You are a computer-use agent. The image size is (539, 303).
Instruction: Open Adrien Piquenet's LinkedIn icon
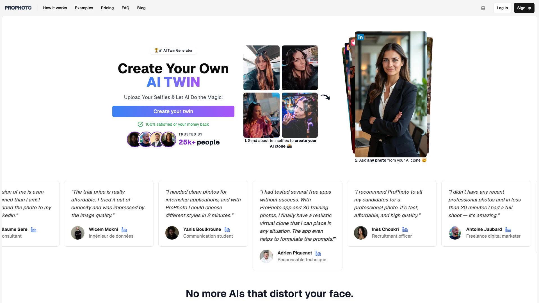[x=318, y=253]
